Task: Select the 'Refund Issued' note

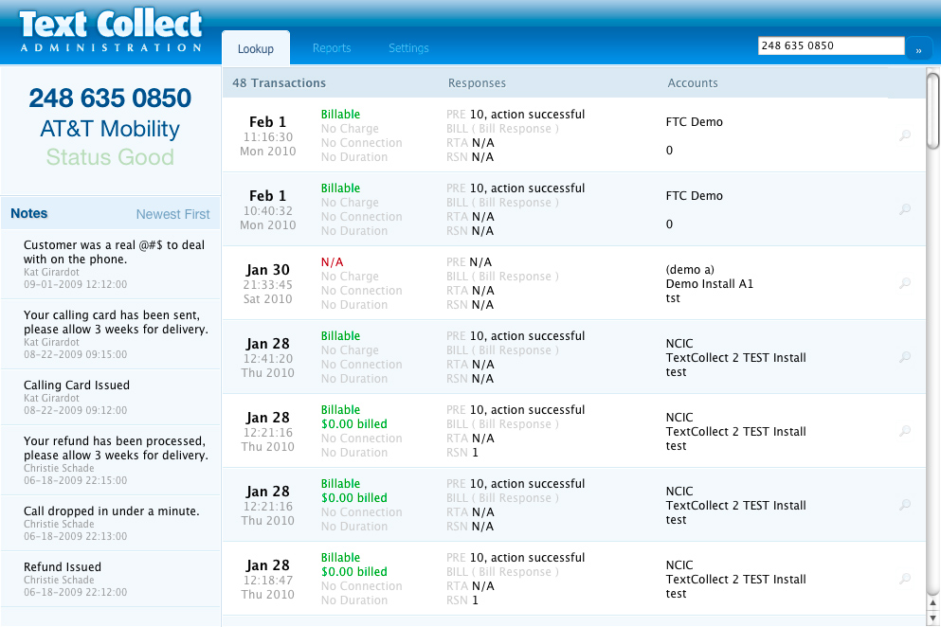Action: click(63, 567)
